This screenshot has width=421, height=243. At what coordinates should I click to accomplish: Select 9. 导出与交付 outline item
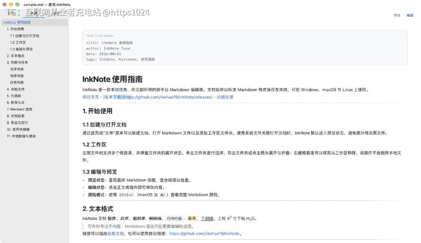[x=17, y=123]
